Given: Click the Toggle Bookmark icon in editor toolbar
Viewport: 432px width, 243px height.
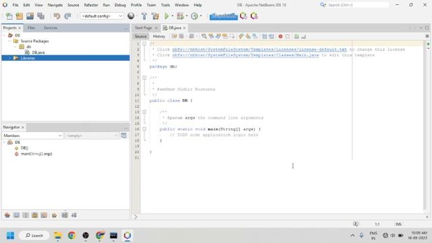Looking at the screenshot, I should coord(255,36).
